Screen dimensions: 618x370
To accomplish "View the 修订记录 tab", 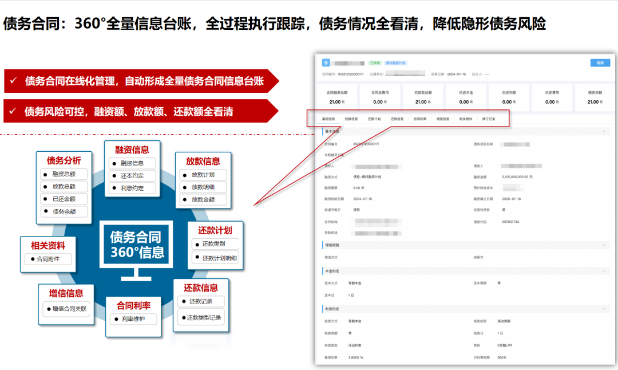I will 489,119.
